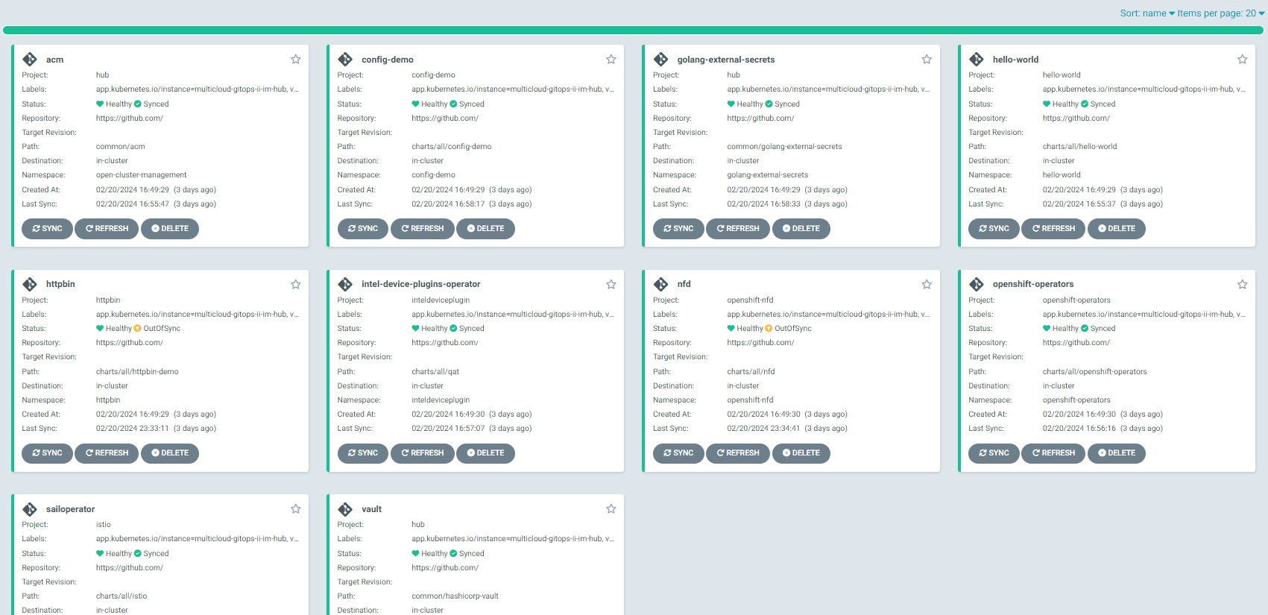1268x615 pixels.
Task: Delete the httpbin application
Action: 170,453
